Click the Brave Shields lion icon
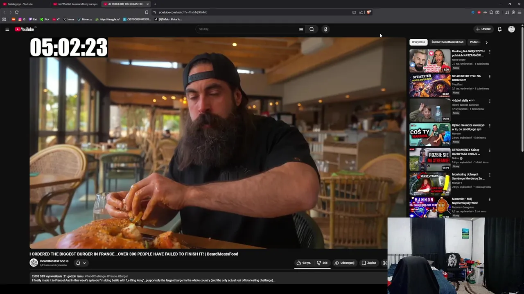This screenshot has width=524, height=294. click(x=368, y=12)
